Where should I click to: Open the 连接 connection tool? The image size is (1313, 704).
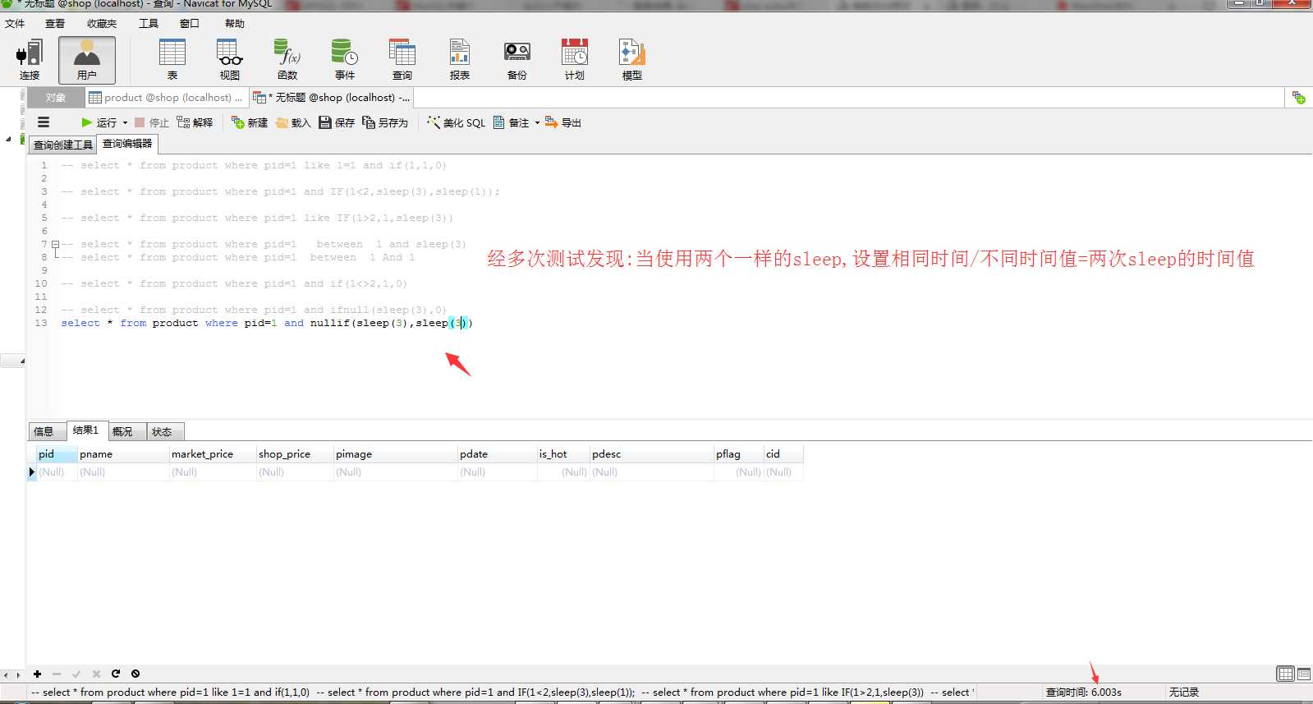[30, 60]
